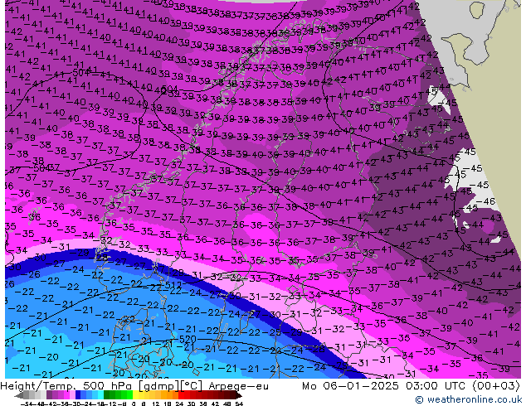Image resolution: width=526 pixels, height=406 pixels.
Task: Click the date 'Mo 06-01-2025' text
Action: click(350, 386)
